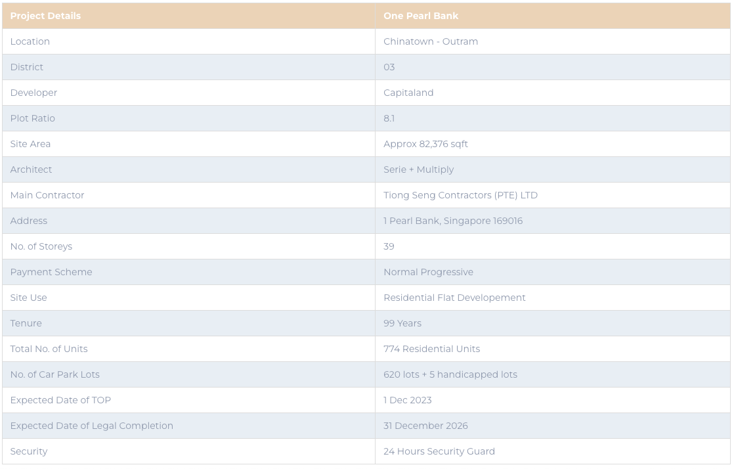The width and height of the screenshot is (734, 469).
Task: Select the 'Plot Ratio' label
Action: (x=33, y=118)
